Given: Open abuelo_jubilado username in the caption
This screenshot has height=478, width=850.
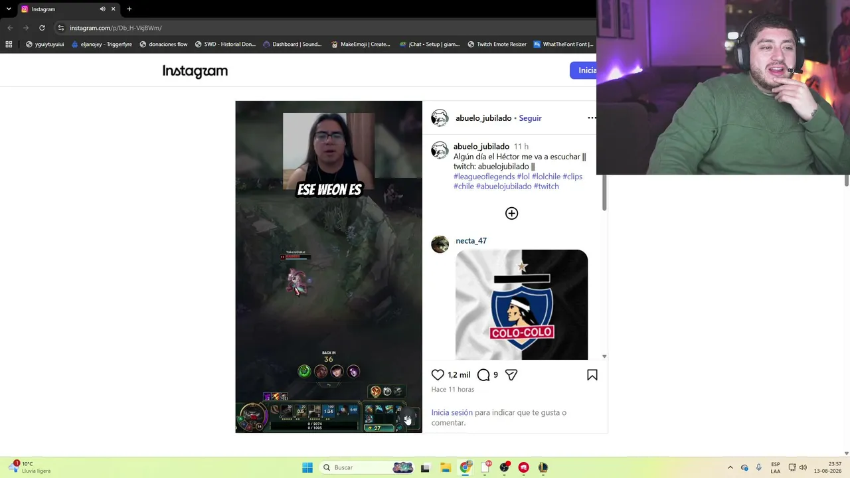Looking at the screenshot, I should pos(481,147).
